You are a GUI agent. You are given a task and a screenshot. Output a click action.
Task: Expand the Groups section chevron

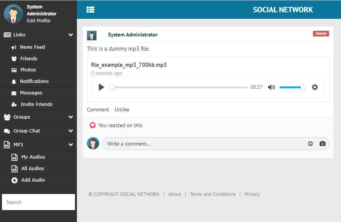tap(71, 117)
